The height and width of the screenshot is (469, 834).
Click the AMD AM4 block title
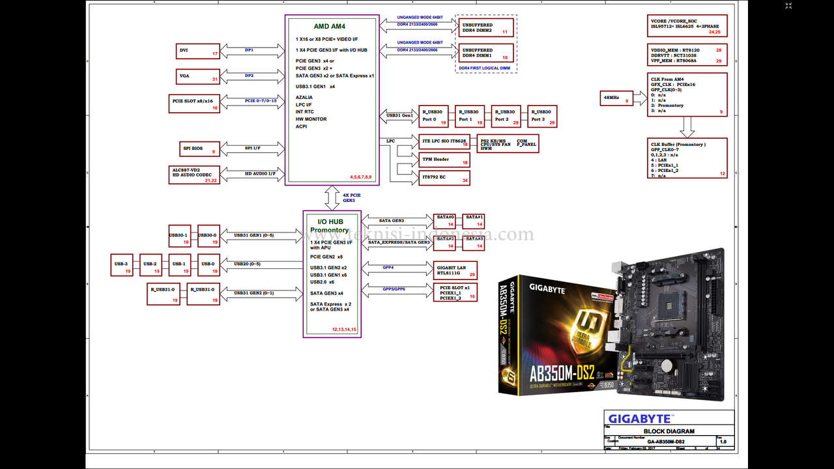[x=330, y=26]
